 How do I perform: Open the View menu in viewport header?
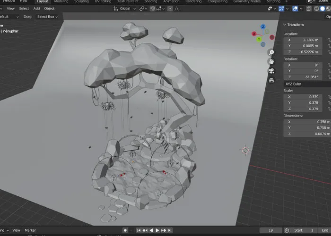tap(10, 8)
